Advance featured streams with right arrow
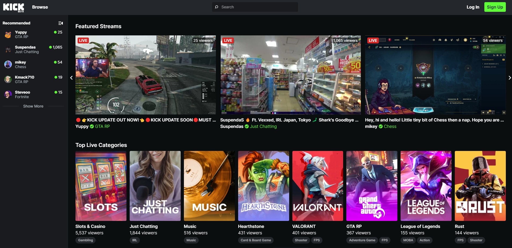The width and height of the screenshot is (512, 248). (509, 78)
